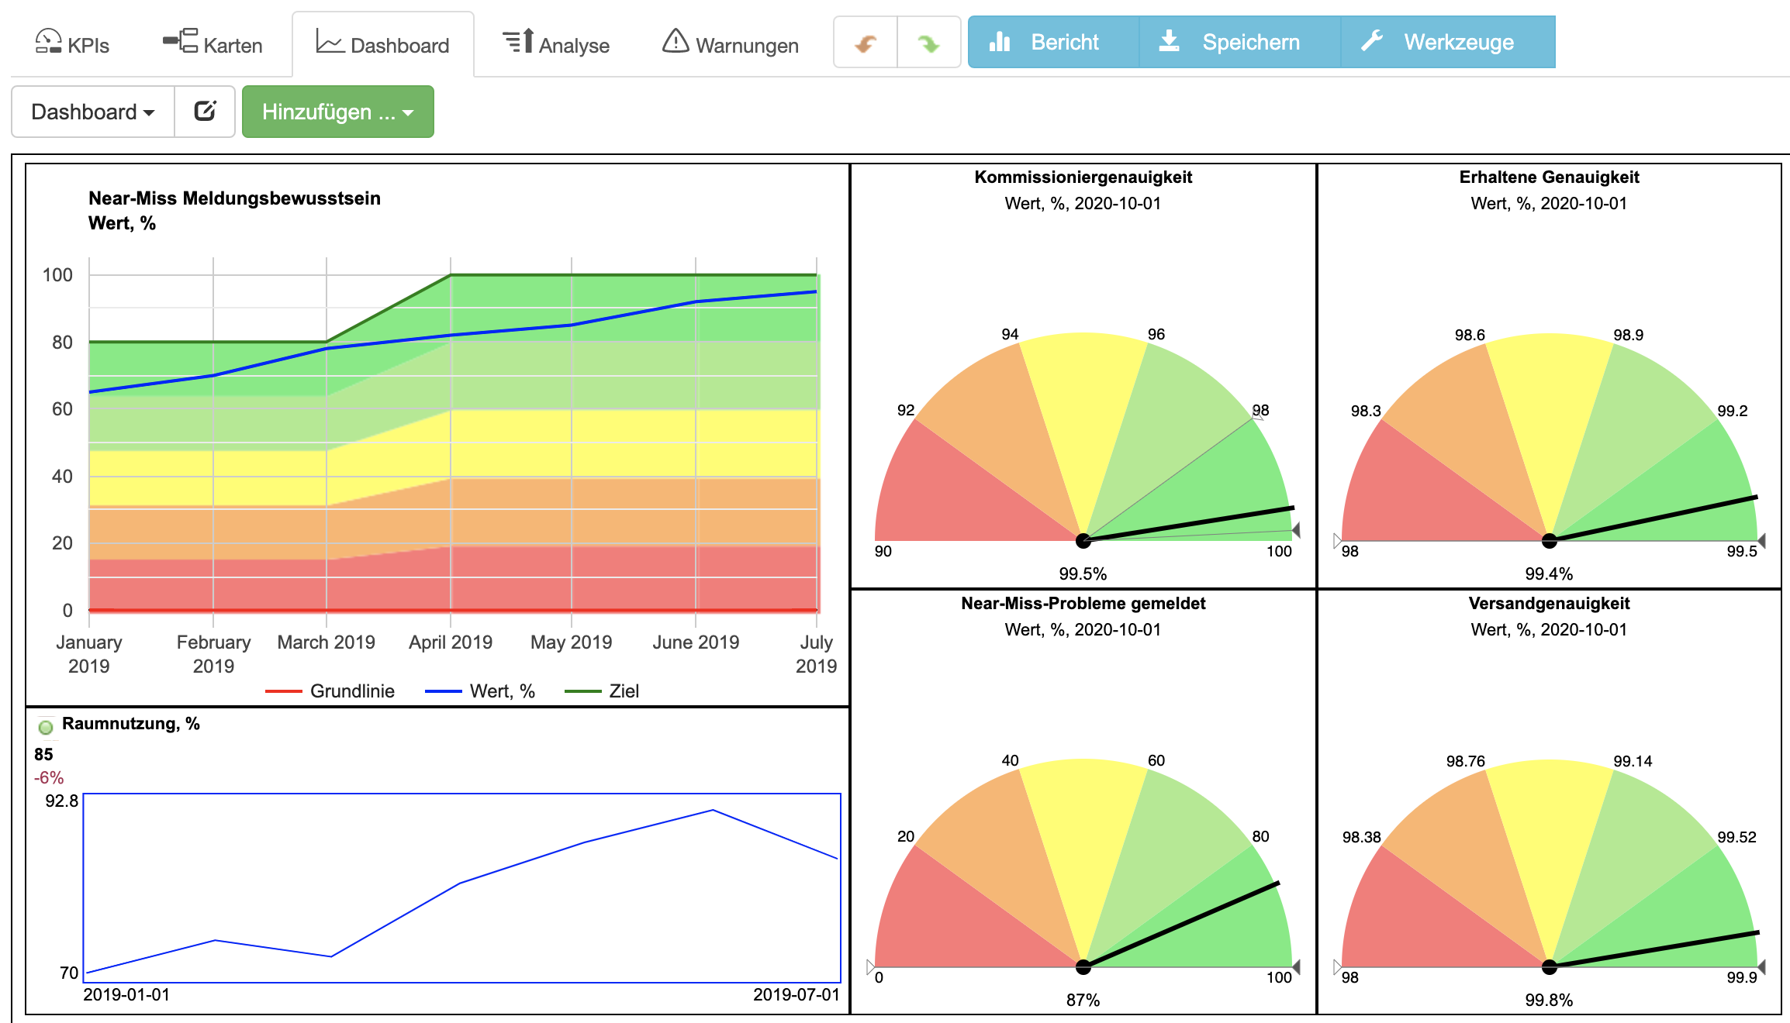1790x1023 pixels.
Task: Switch to the Karten tab
Action: pos(213,44)
